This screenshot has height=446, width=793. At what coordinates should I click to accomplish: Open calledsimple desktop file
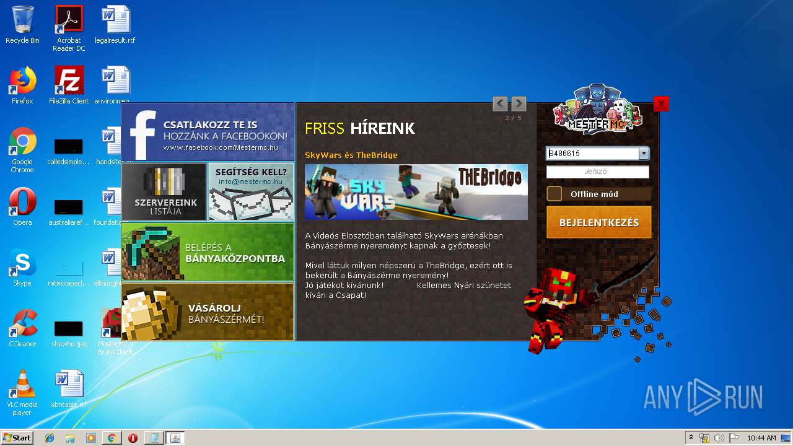pyautogui.click(x=69, y=151)
